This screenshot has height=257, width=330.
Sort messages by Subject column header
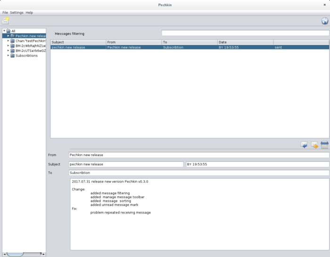click(78, 42)
